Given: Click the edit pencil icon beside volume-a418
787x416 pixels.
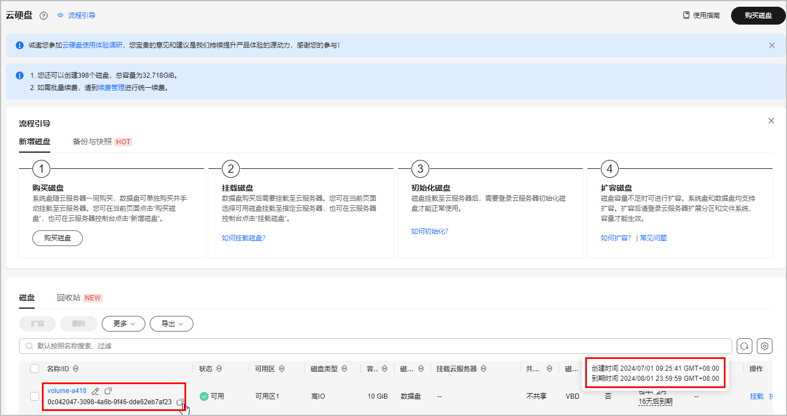Looking at the screenshot, I should [95, 391].
